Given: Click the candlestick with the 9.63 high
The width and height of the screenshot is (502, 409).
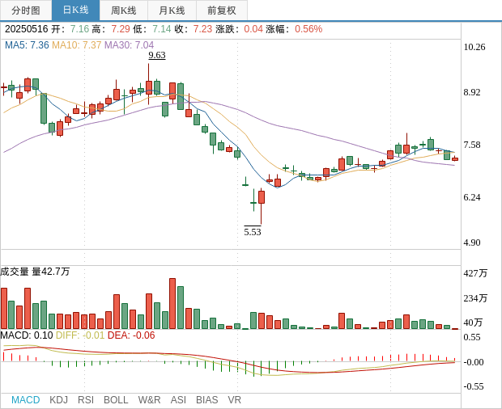Looking at the screenshot, I should 149,87.
